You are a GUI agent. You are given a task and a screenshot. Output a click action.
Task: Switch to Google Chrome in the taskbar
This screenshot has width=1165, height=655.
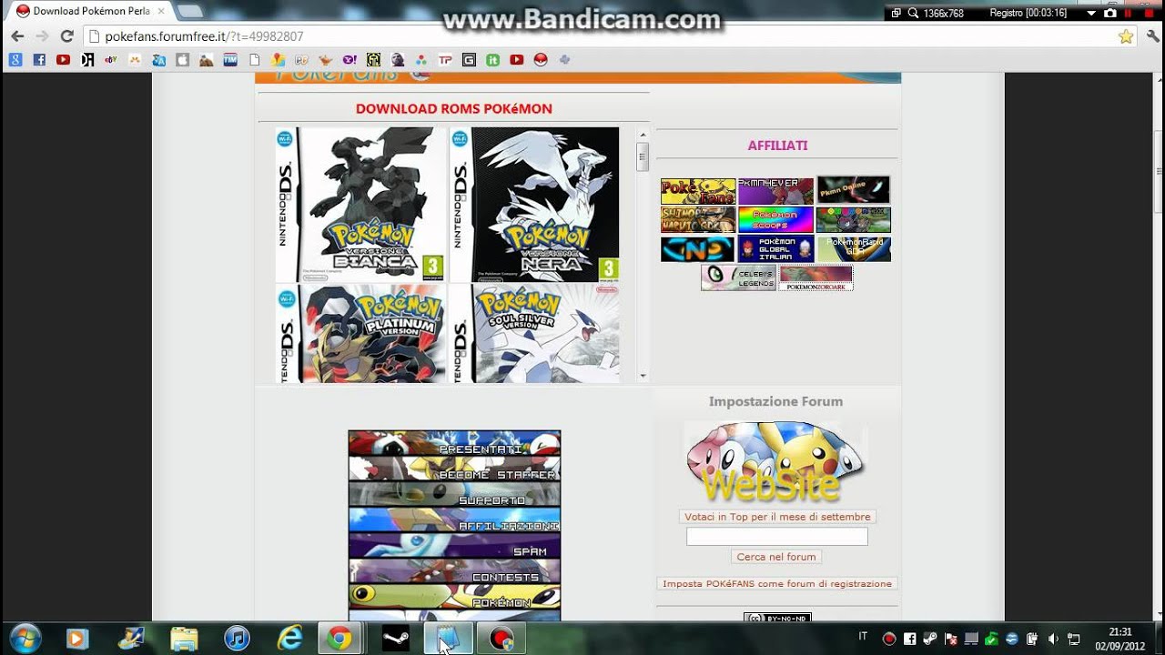[x=340, y=639]
